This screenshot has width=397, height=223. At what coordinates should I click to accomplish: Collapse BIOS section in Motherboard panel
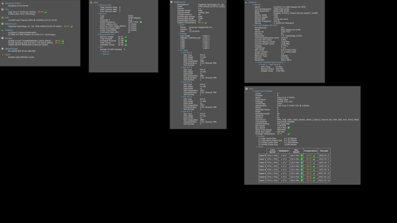tap(178, 25)
